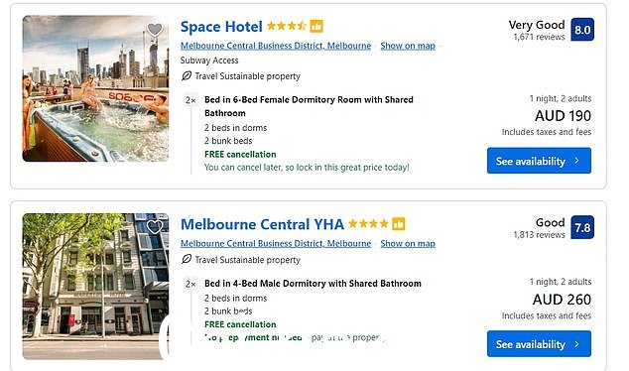
Task: Open the Space Hotel hot tub photo
Action: 95,88
